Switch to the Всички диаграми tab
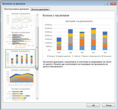The height and width of the screenshot is (110, 118). point(40,9)
